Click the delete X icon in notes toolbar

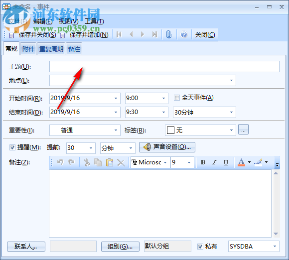121,163
